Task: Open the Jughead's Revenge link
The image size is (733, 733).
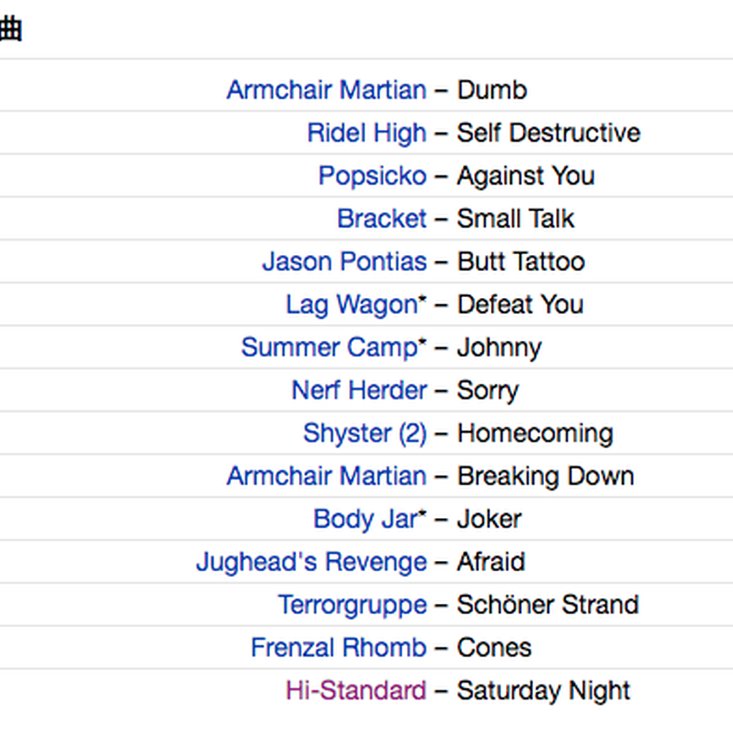Action: click(312, 562)
